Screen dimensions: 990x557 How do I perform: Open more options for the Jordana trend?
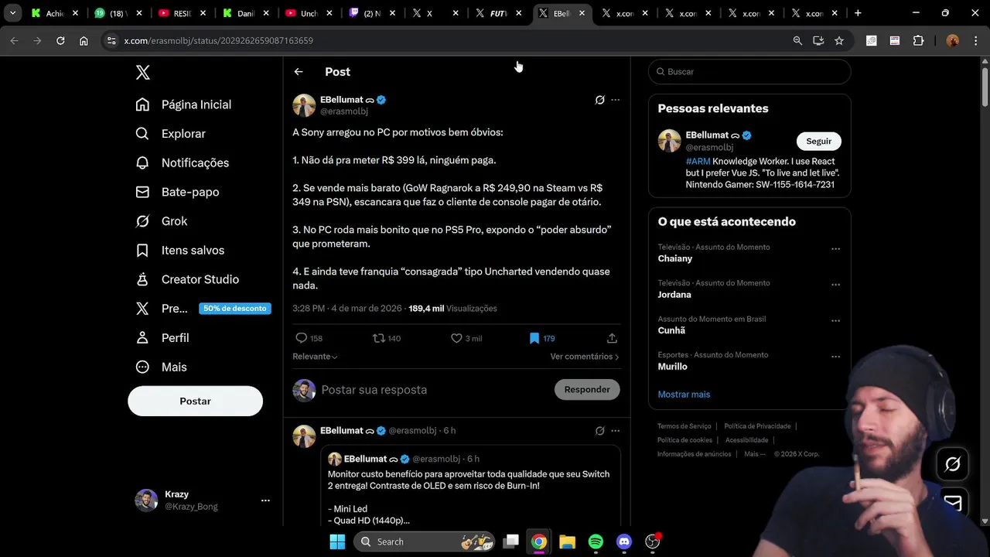click(x=835, y=285)
